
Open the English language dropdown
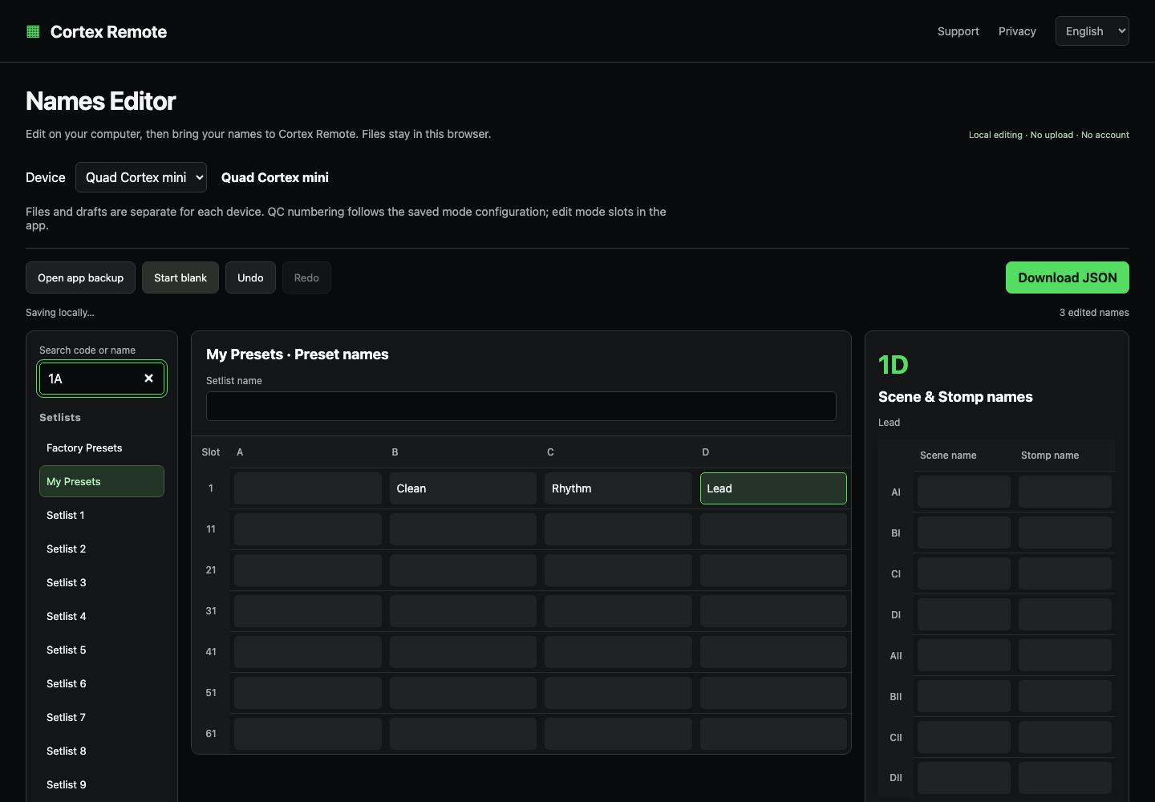1092,31
